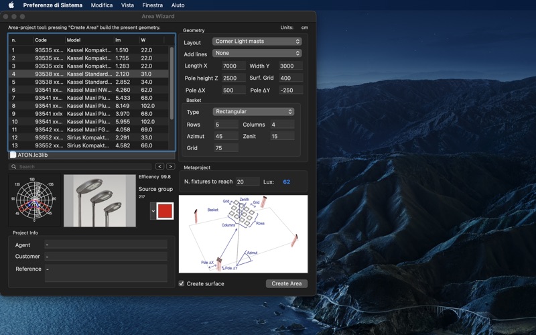Open the Add lines dropdown
Screen dimensions: 536x335
tap(257, 53)
